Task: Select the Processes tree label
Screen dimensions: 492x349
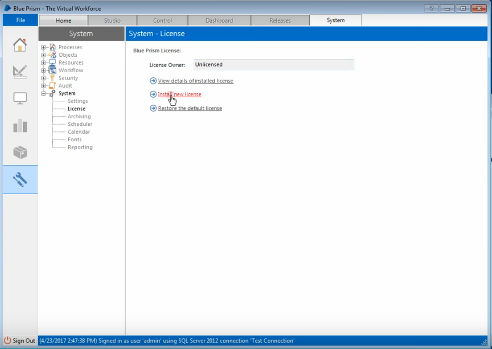Action: [x=70, y=47]
